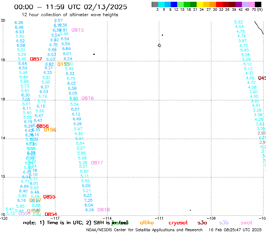Select the wave height value 4.92
266x233 pixels.
pyautogui.click(x=79, y=134)
